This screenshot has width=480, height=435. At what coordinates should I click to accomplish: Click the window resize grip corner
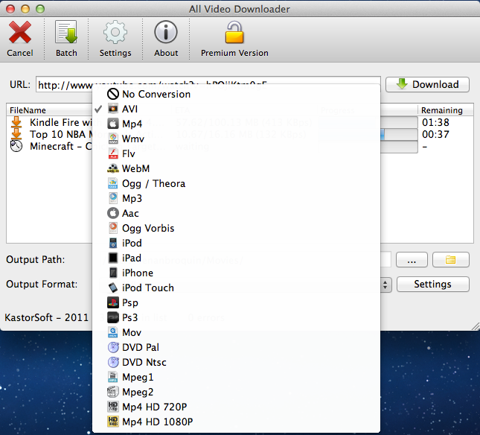(476, 326)
